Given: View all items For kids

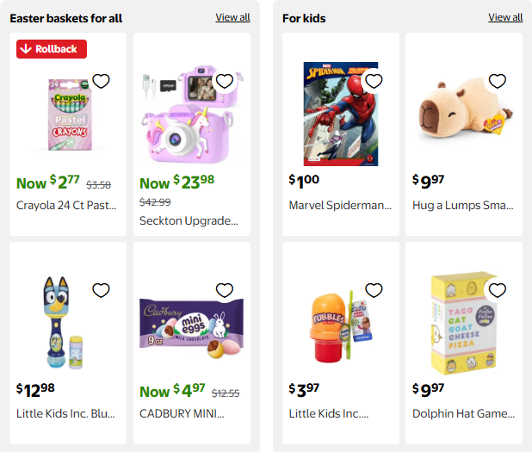Looking at the screenshot, I should coord(505,17).
